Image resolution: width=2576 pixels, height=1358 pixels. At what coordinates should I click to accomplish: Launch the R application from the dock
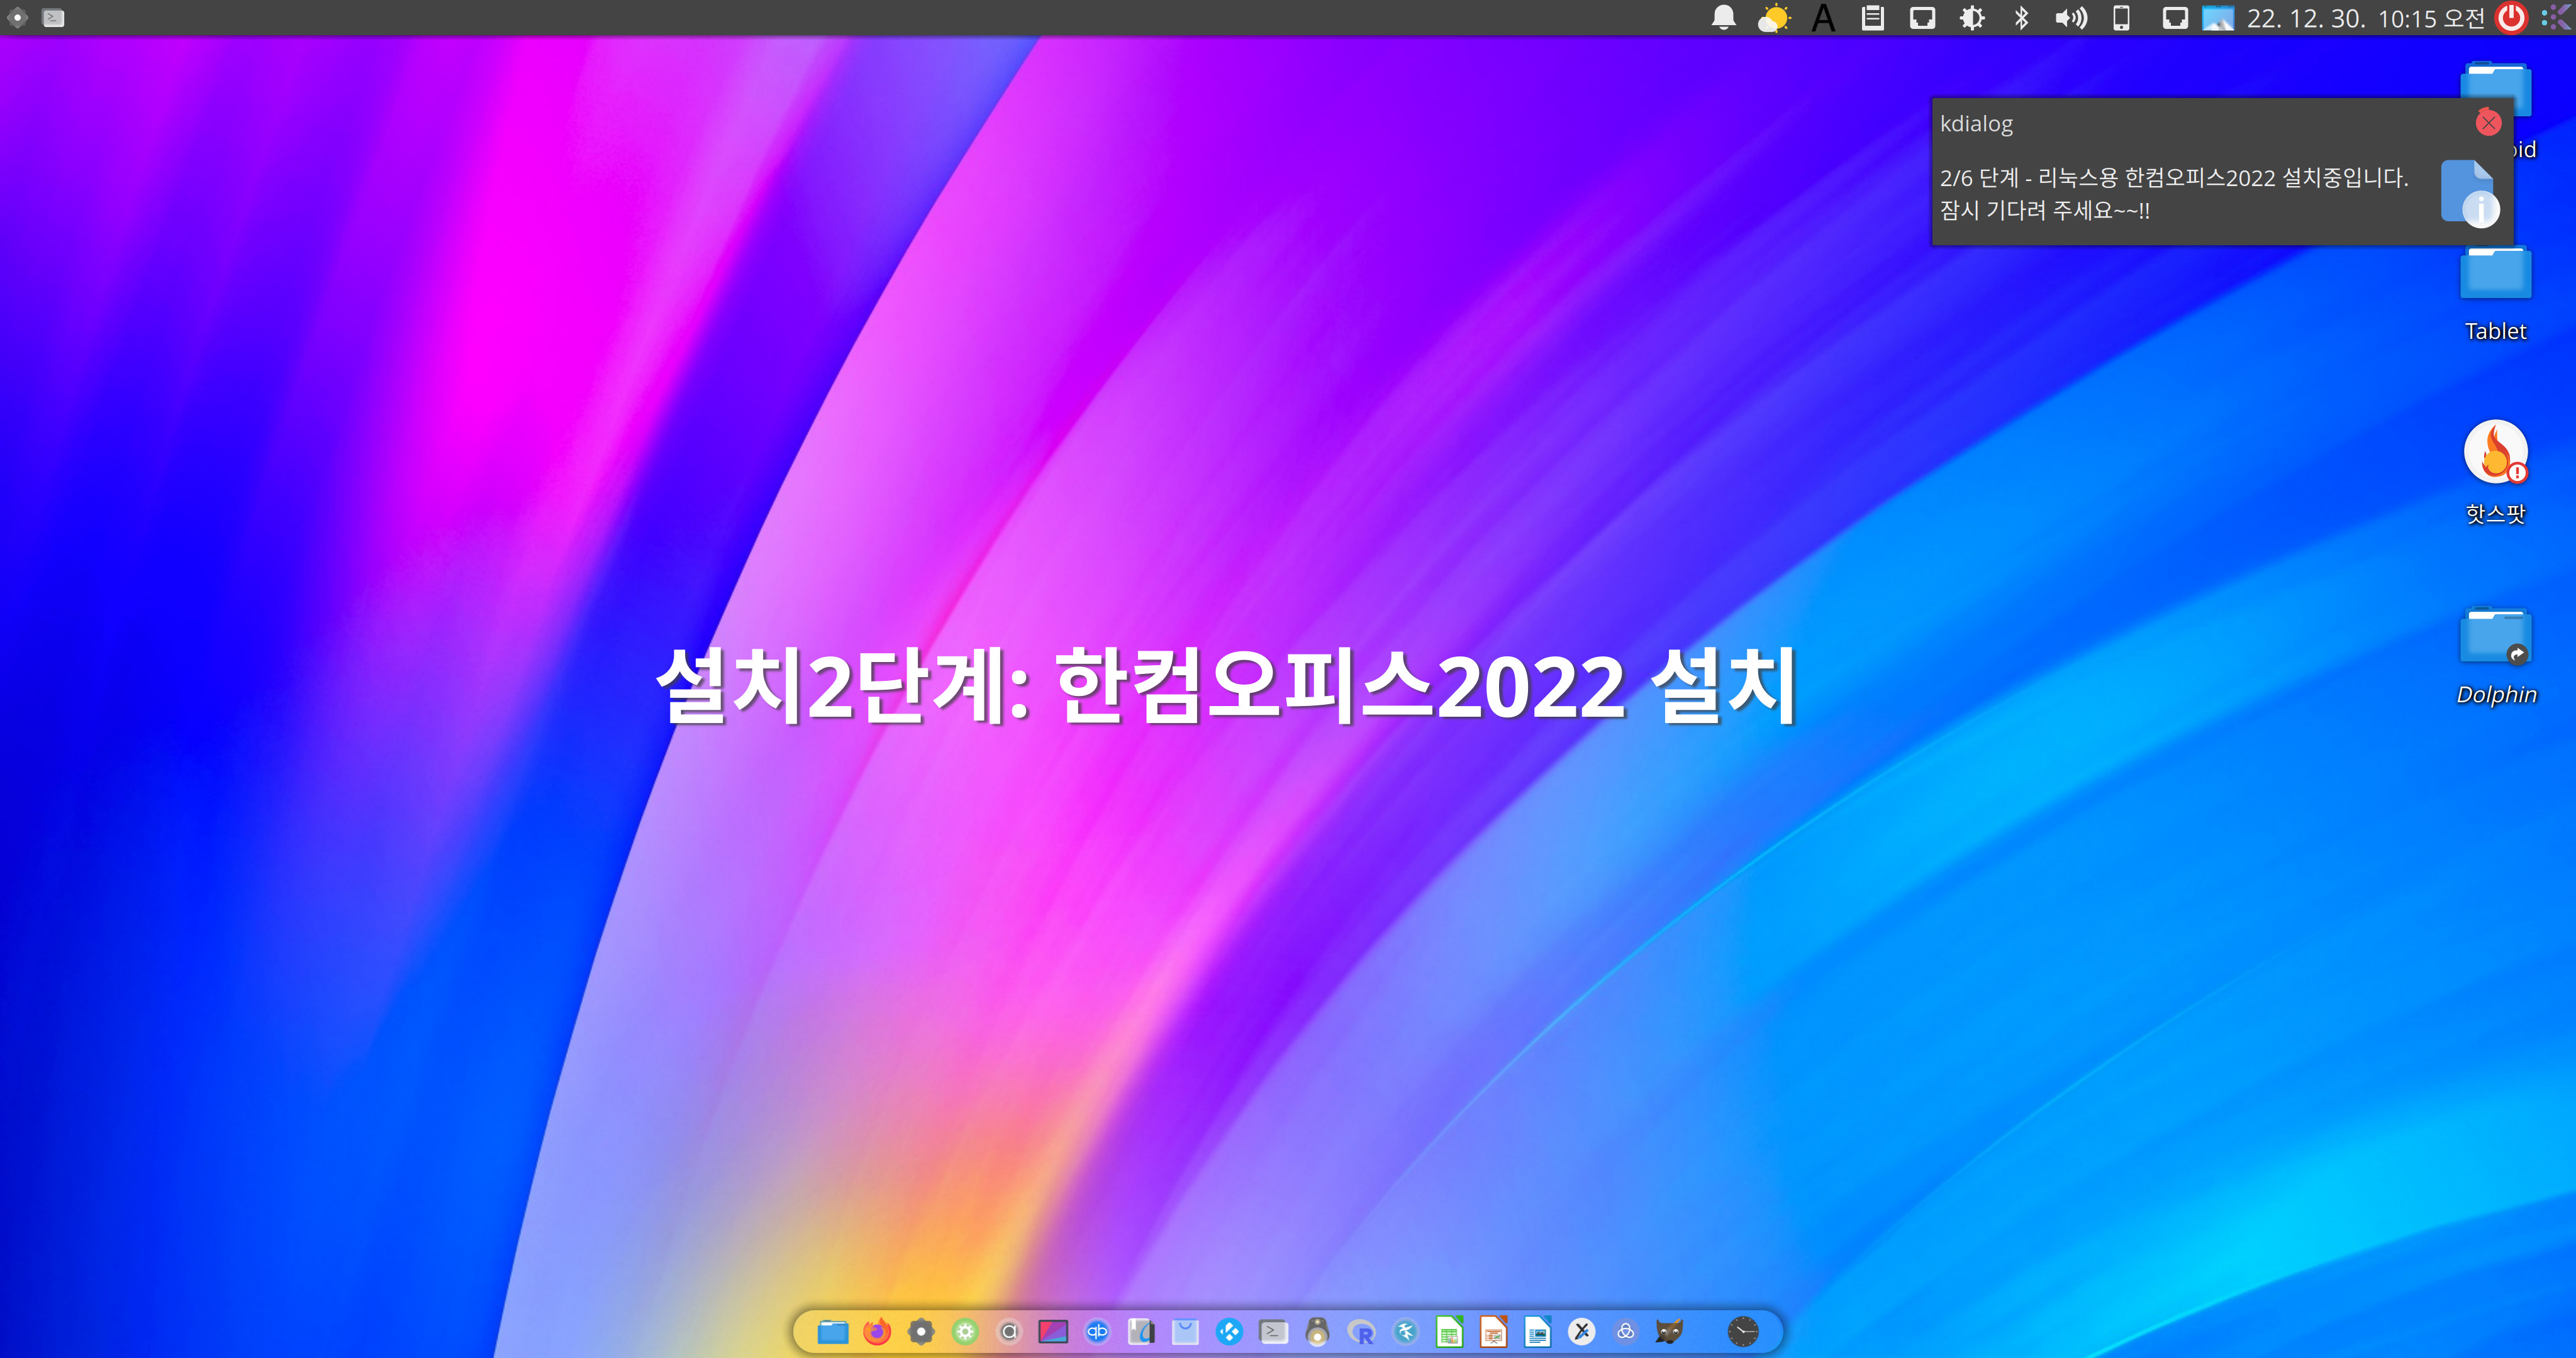click(1361, 1332)
